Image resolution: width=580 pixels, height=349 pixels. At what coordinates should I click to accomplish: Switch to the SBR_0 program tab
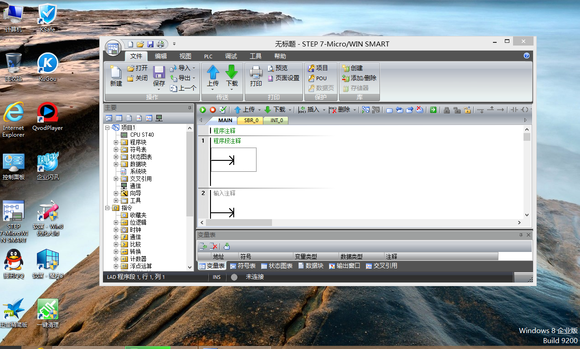coord(251,120)
